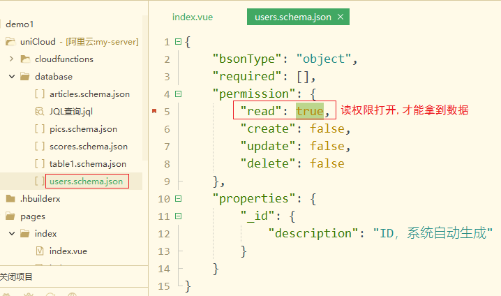Collapse the index folder under pages
This screenshot has width=501, height=296.
(x=12, y=233)
